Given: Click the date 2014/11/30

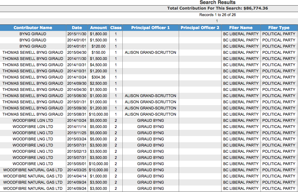Looking at the screenshot, I should pos(77,59).
